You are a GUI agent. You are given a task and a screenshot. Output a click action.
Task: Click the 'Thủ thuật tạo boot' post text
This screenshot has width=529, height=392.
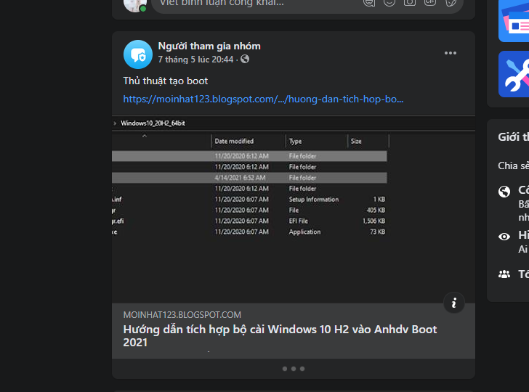166,81
